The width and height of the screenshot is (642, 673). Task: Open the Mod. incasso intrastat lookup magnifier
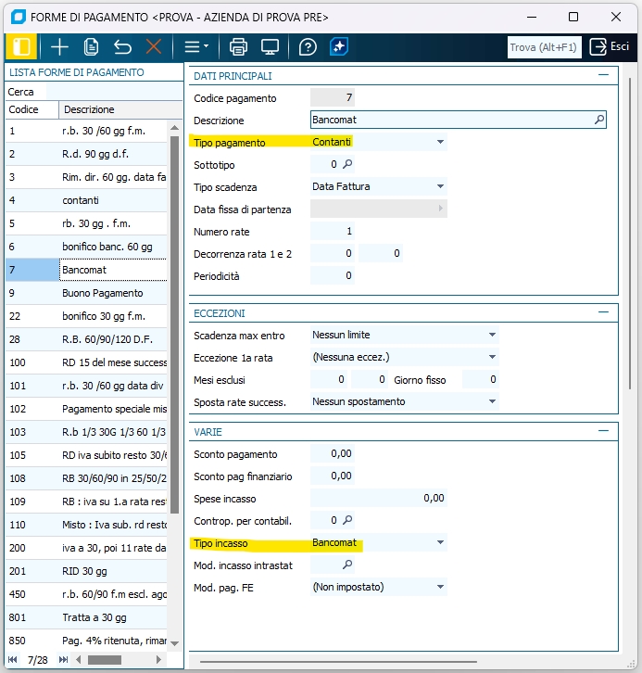347,565
